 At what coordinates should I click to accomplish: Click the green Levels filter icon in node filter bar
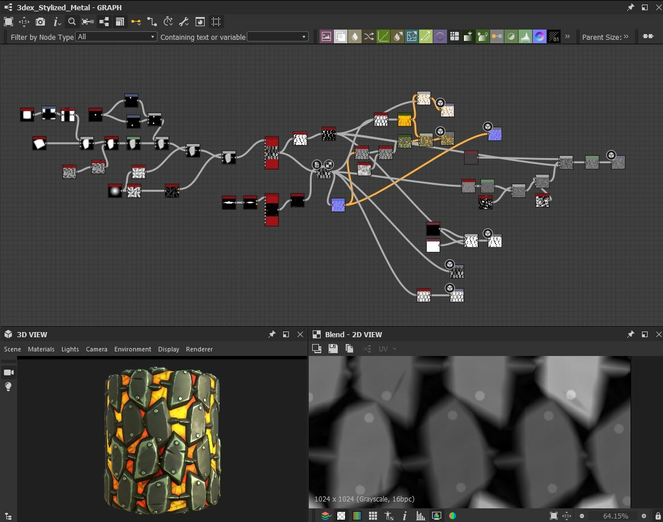coord(383,36)
